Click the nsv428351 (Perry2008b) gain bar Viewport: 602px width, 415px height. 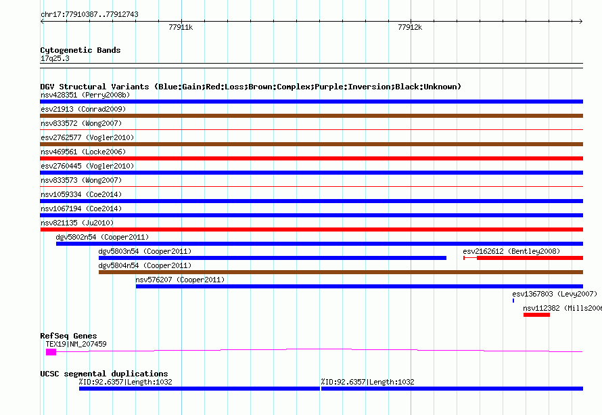click(311, 102)
